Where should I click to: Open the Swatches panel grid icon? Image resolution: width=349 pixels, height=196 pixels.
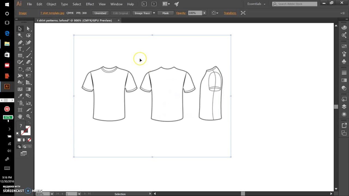tap(344, 46)
